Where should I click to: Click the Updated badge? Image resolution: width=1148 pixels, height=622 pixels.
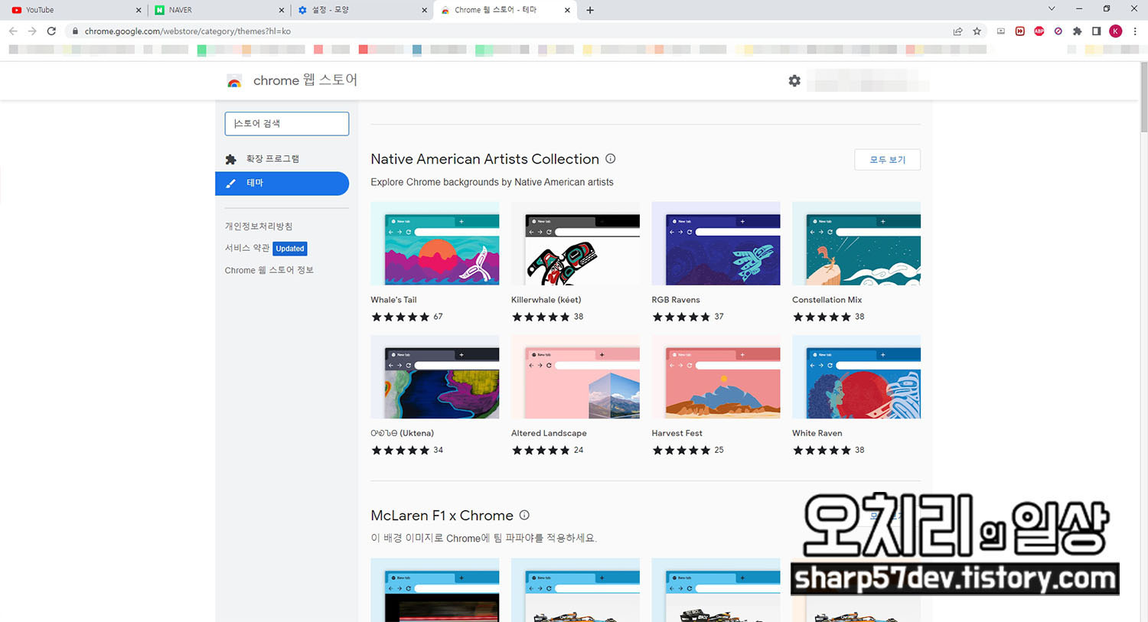(x=290, y=249)
